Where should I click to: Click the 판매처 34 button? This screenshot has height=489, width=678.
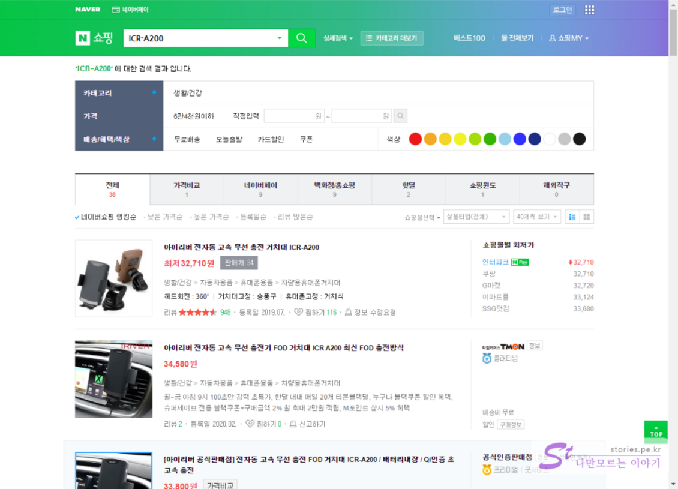pyautogui.click(x=239, y=263)
